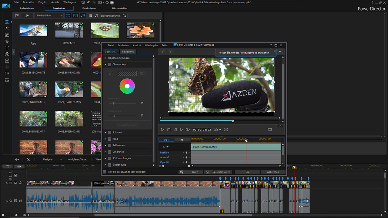Show only audio files filter in library

(x=82, y=15)
